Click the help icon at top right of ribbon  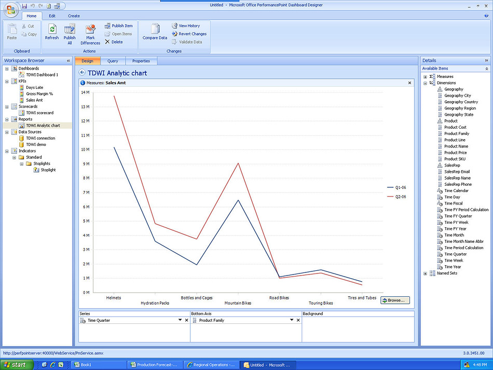pos(487,16)
